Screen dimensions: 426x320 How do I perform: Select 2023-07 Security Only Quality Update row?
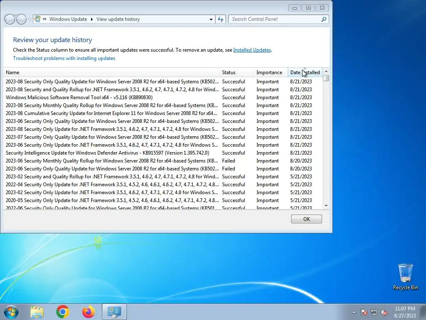pos(163,137)
